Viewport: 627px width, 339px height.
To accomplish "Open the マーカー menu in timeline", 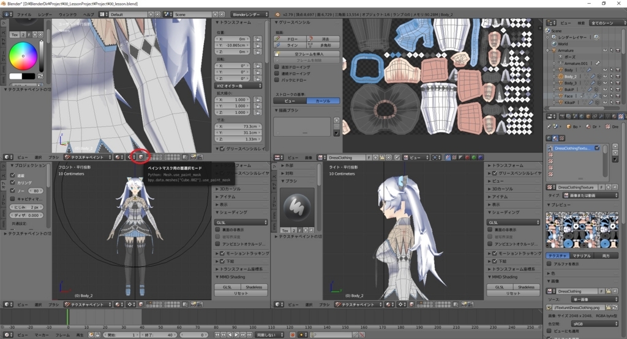I will (42, 335).
